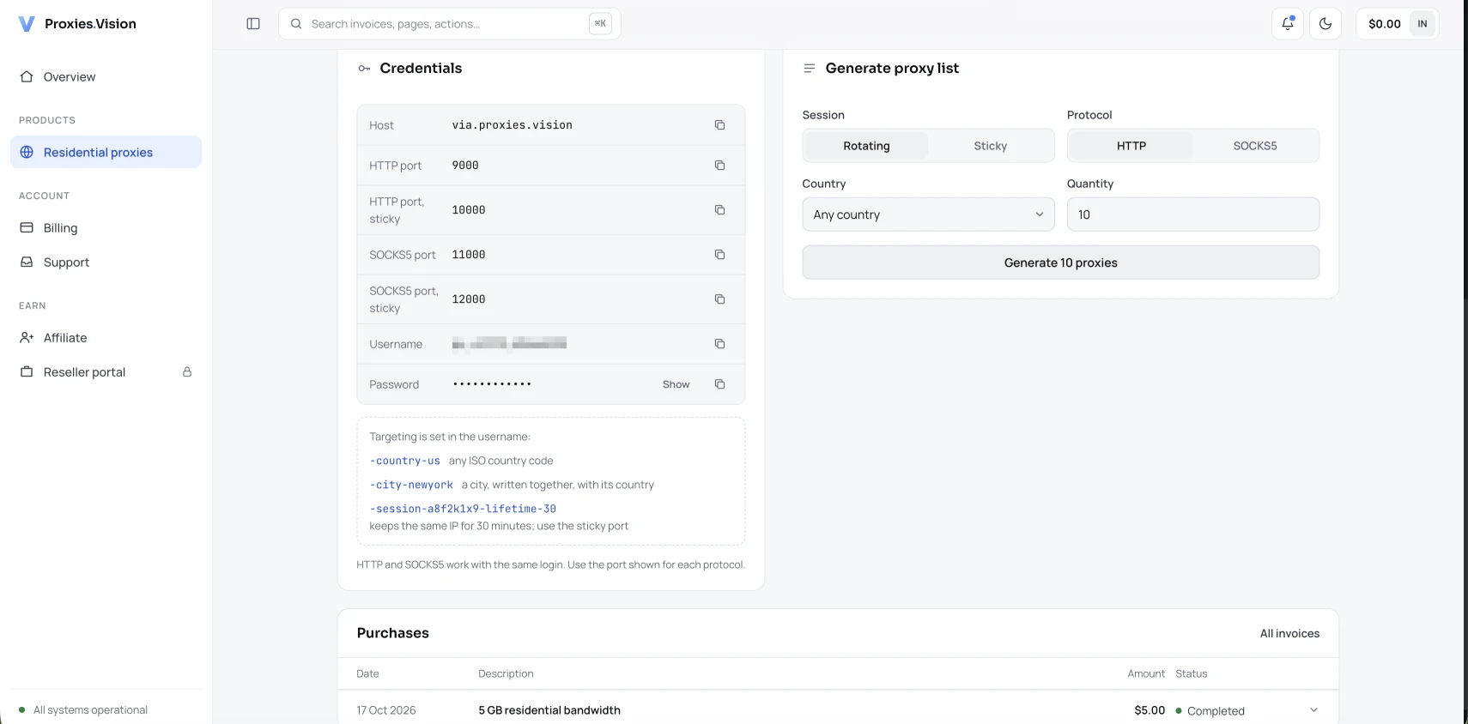1468x724 pixels.
Task: Click the Completed status cell
Action: click(1210, 711)
